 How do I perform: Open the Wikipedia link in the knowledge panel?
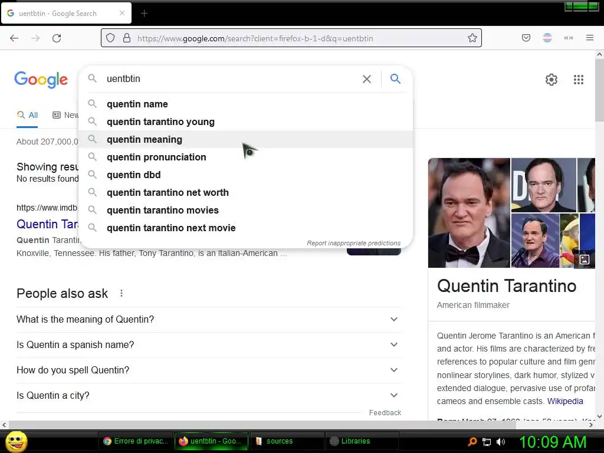(x=565, y=401)
